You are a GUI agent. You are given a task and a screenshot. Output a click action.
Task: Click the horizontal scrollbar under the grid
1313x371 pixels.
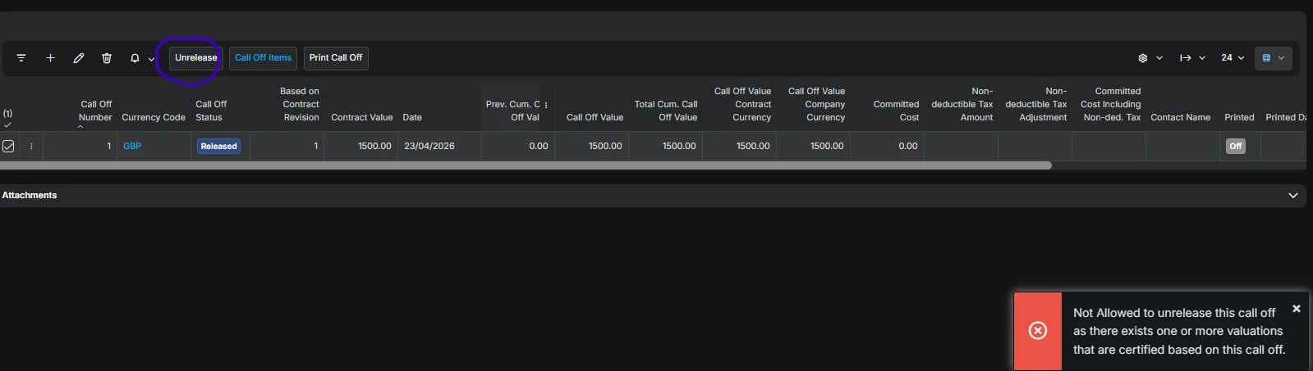click(526, 165)
